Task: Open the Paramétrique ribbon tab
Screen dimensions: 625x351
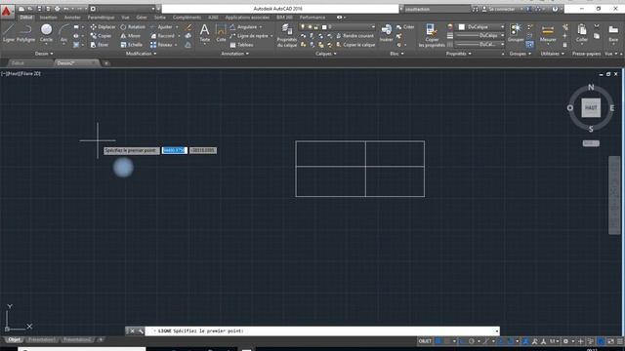Action: [x=101, y=18]
